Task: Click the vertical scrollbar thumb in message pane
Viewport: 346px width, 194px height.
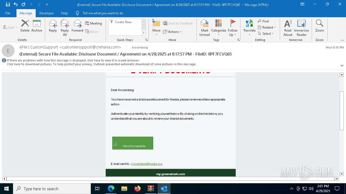Action: click(342, 111)
